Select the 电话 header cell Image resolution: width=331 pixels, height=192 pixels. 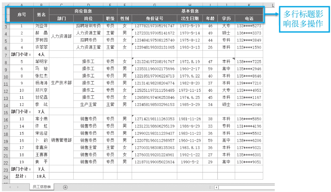[249, 19]
